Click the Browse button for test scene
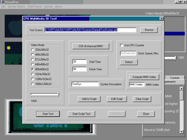 [x=149, y=30]
